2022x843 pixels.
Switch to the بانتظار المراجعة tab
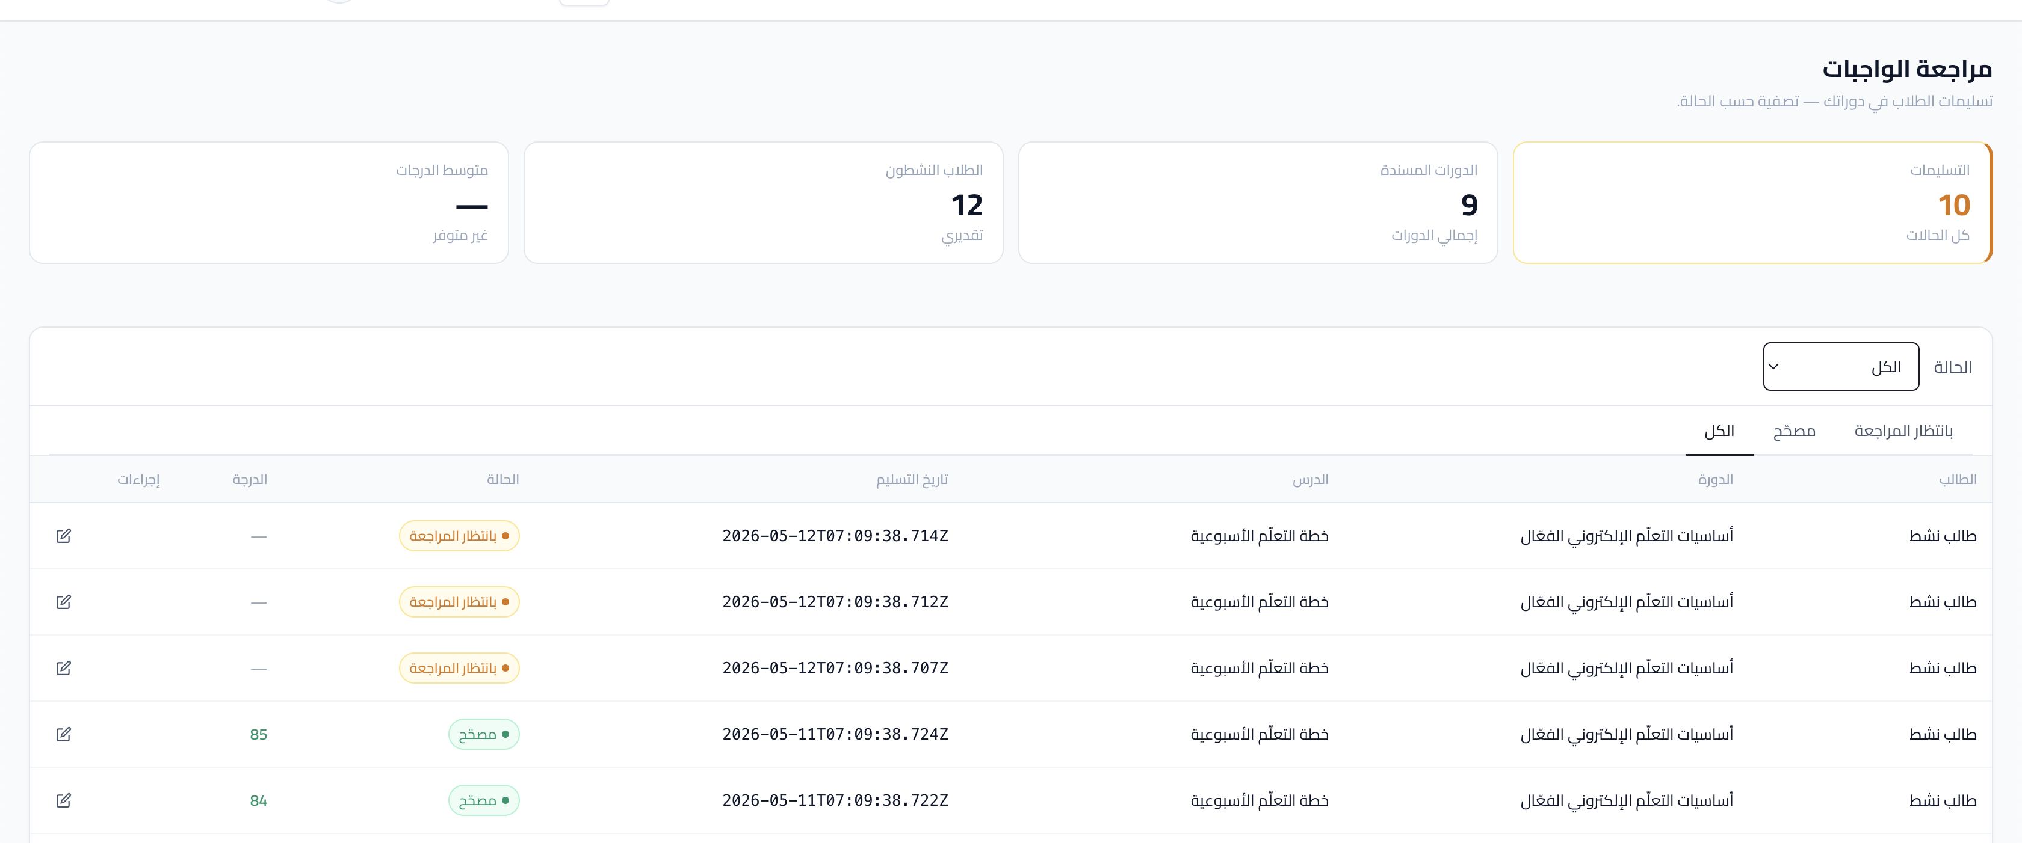tap(1903, 431)
